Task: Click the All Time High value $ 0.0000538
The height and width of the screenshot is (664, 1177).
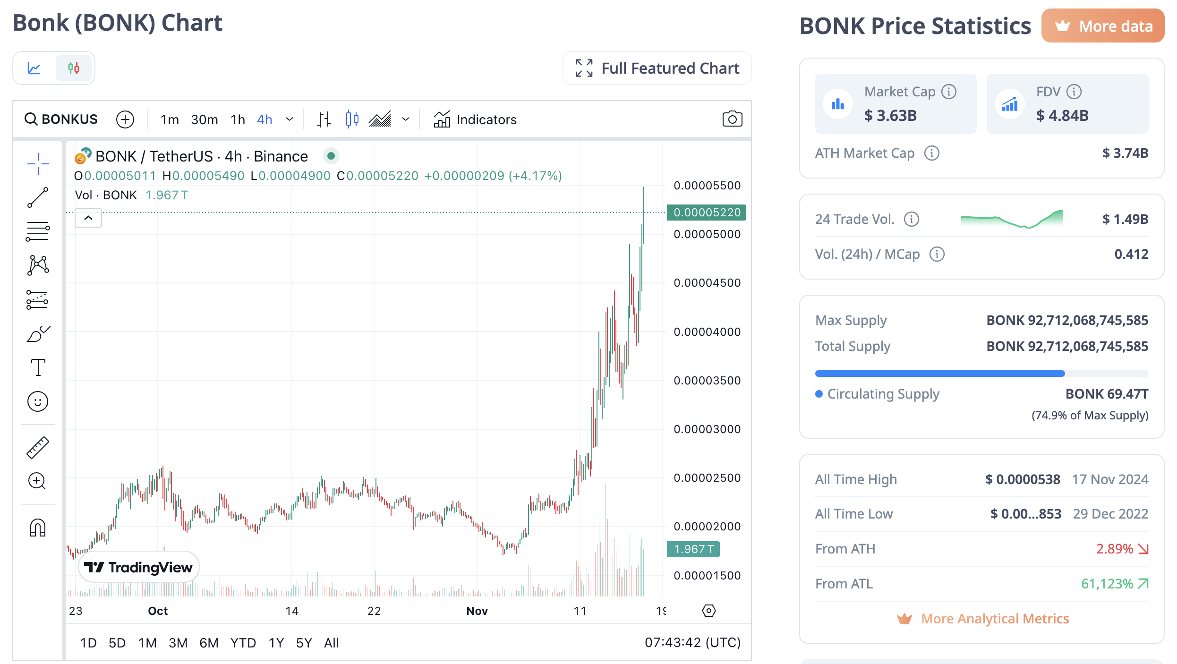Action: [x=1023, y=479]
